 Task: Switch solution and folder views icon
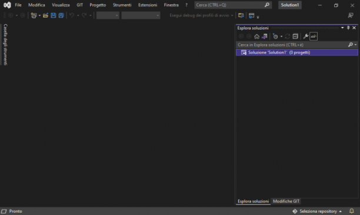265,37
